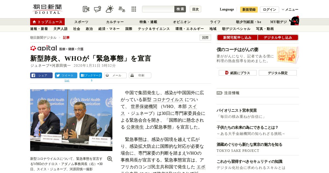Screen dimensions: 329x173
Task: Open the news paper list icon
Action: tap(86, 9)
